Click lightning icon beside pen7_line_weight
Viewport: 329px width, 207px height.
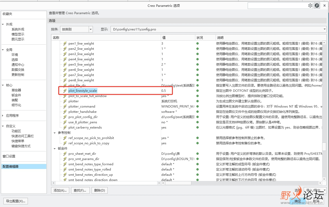coord(65,75)
